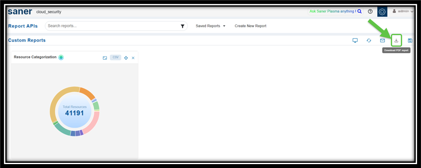Click the move icon on Resource Categorization
The height and width of the screenshot is (168, 421).
126,58
